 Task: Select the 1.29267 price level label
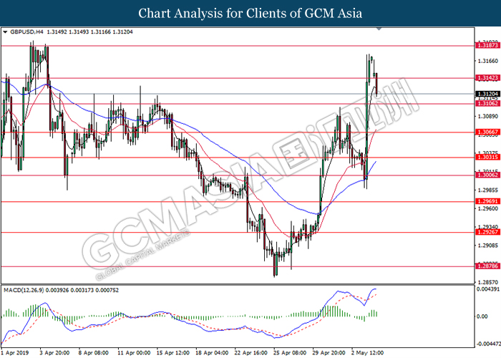[488, 232]
